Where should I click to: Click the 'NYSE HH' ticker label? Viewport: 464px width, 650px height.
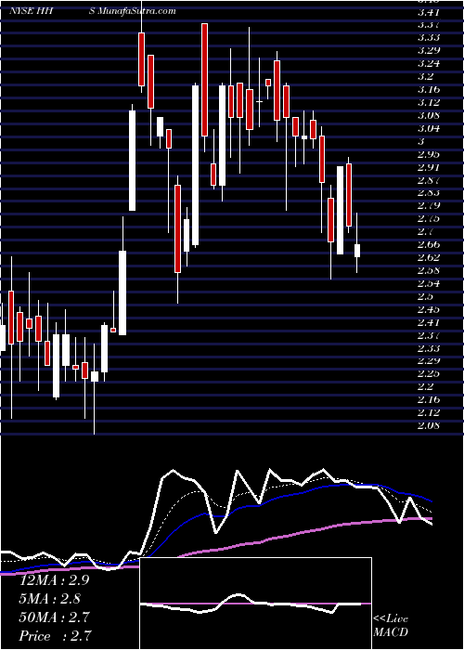click(31, 11)
